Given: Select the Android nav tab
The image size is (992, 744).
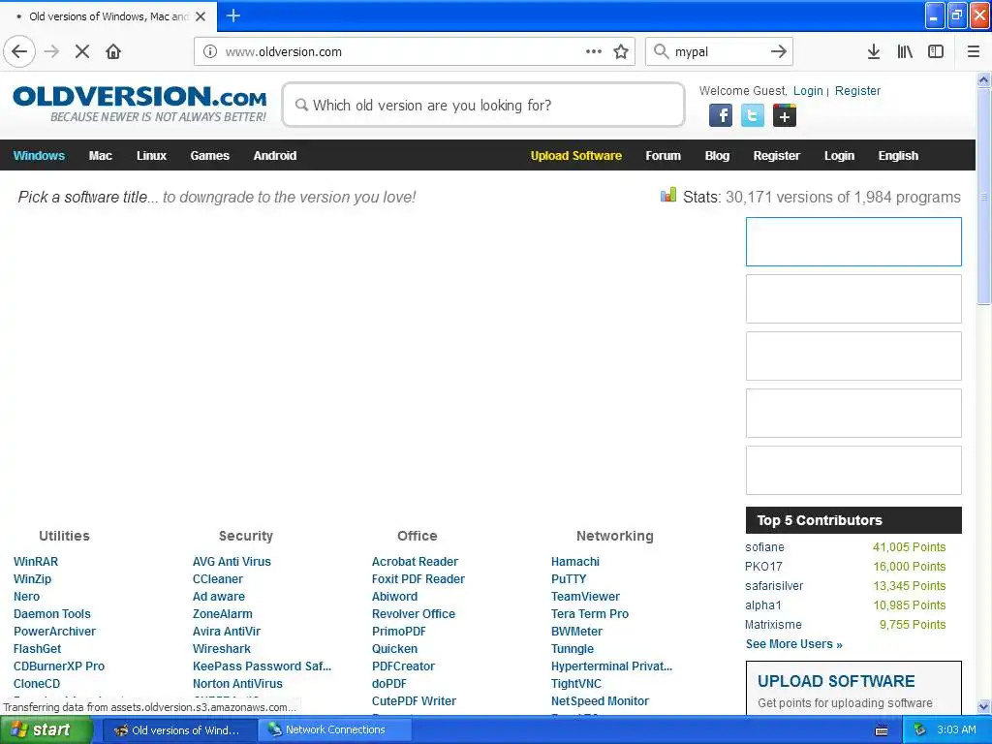Looking at the screenshot, I should point(274,156).
